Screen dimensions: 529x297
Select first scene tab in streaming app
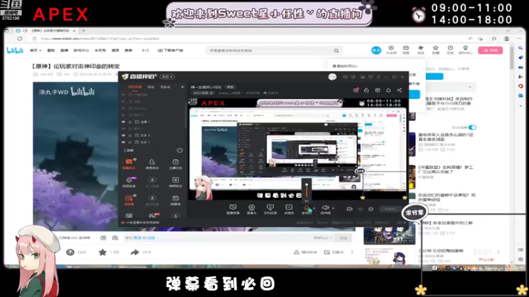(135, 87)
